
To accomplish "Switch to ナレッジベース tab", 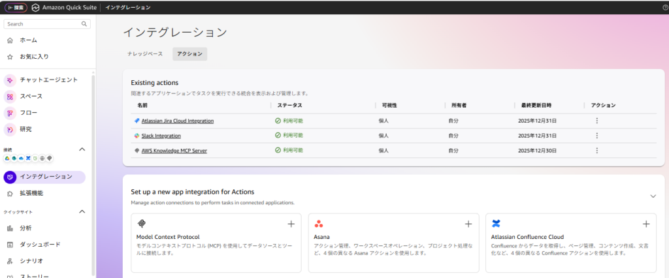I will tap(145, 54).
